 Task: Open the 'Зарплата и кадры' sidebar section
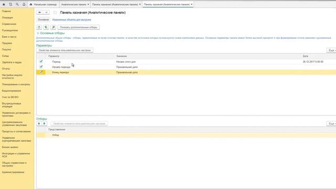[x=12, y=62]
